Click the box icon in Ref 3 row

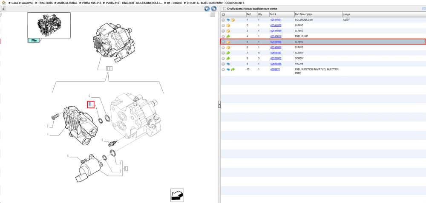click(x=228, y=31)
